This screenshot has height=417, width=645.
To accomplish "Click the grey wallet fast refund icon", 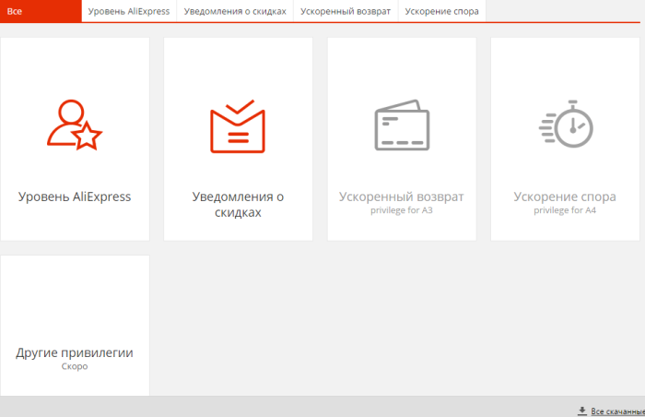I will pyautogui.click(x=402, y=125).
